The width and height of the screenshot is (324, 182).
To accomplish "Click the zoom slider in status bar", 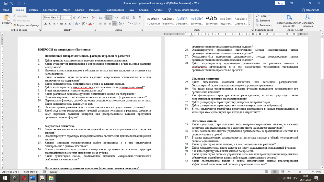I will pos(300,172).
